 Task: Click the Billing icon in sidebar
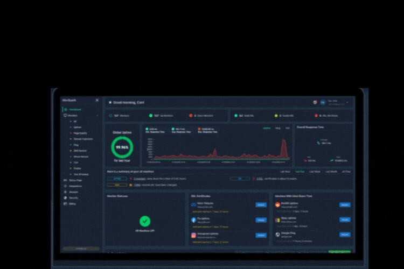click(65, 204)
